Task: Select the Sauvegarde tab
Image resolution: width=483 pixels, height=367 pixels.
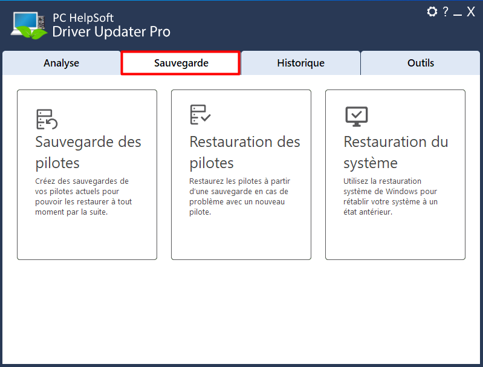Action: pyautogui.click(x=181, y=63)
